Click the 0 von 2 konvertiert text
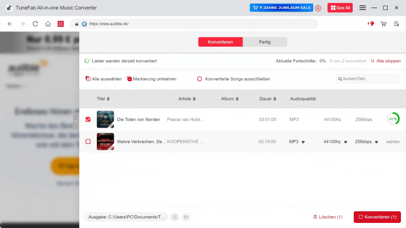This screenshot has width=406, height=228. (x=348, y=61)
